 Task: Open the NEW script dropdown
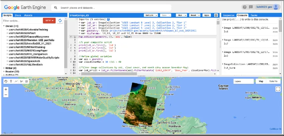pyautogui.click(x=49, y=21)
